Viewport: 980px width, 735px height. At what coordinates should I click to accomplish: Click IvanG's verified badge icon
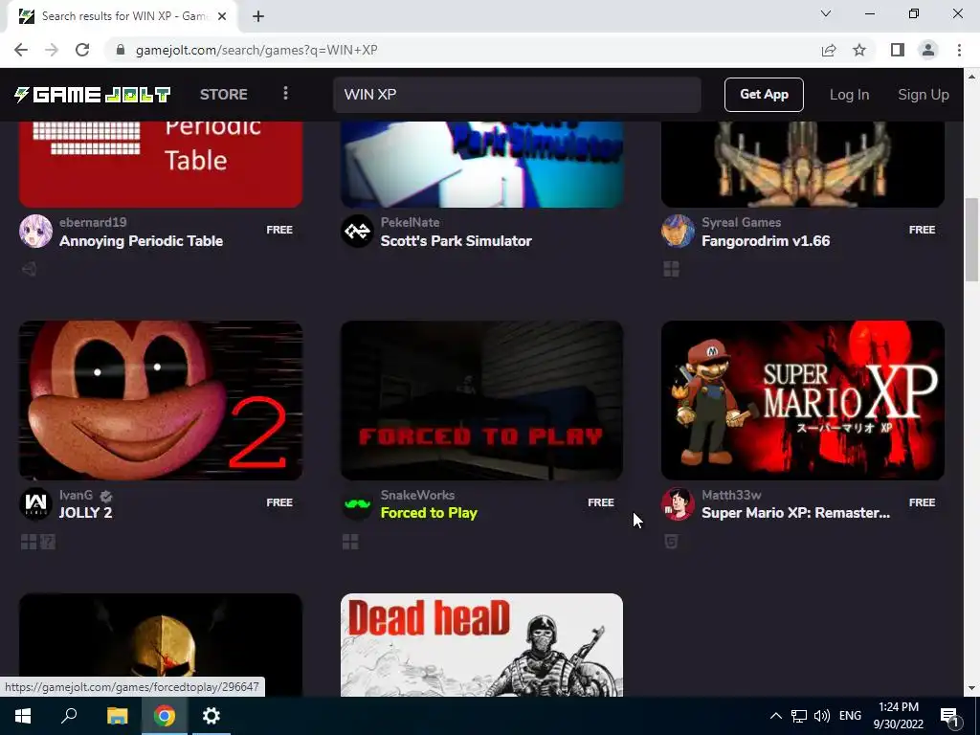[106, 497]
